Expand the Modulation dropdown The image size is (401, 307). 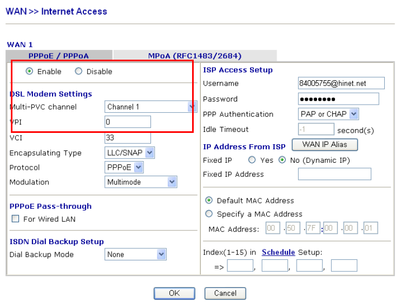click(141, 182)
